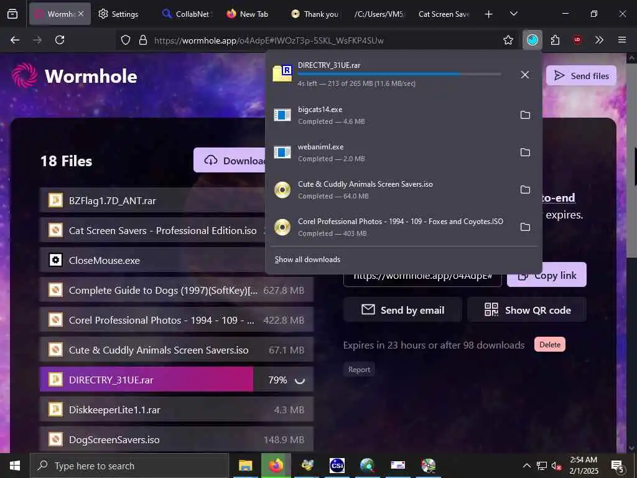This screenshot has width=637, height=478.
Task: Switch to the C:/Users/VM5 tab
Action: point(379,14)
